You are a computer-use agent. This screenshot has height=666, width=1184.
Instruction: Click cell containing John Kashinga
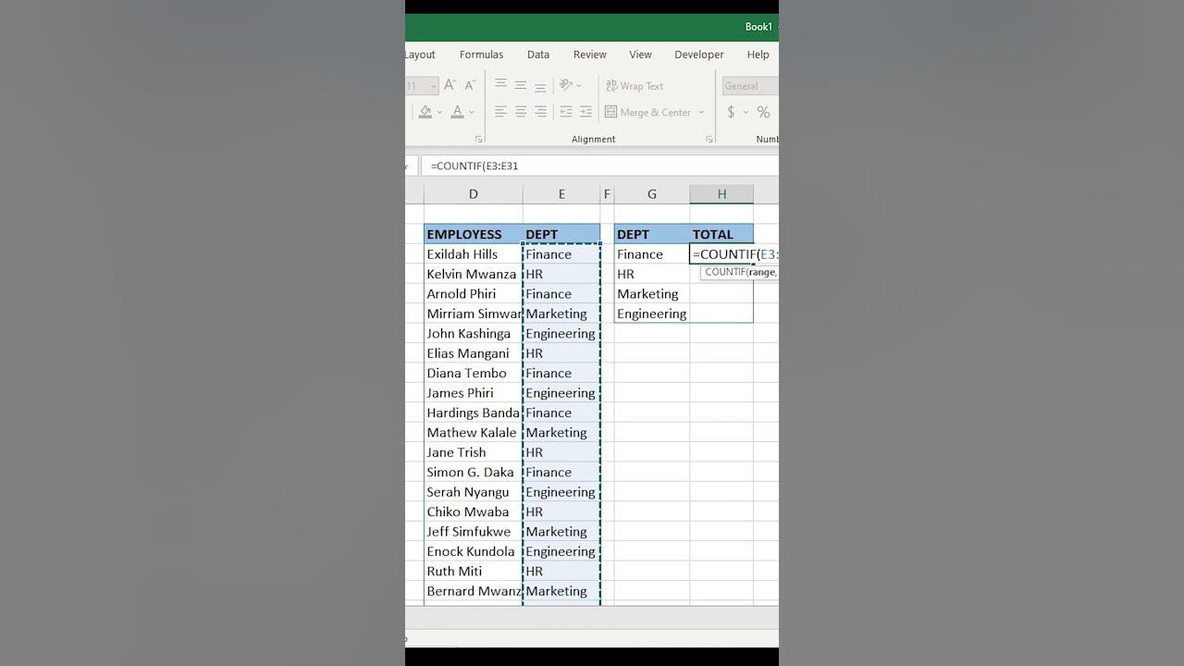click(x=474, y=334)
